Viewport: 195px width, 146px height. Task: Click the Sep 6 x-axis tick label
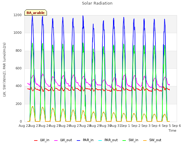coord(176,126)
